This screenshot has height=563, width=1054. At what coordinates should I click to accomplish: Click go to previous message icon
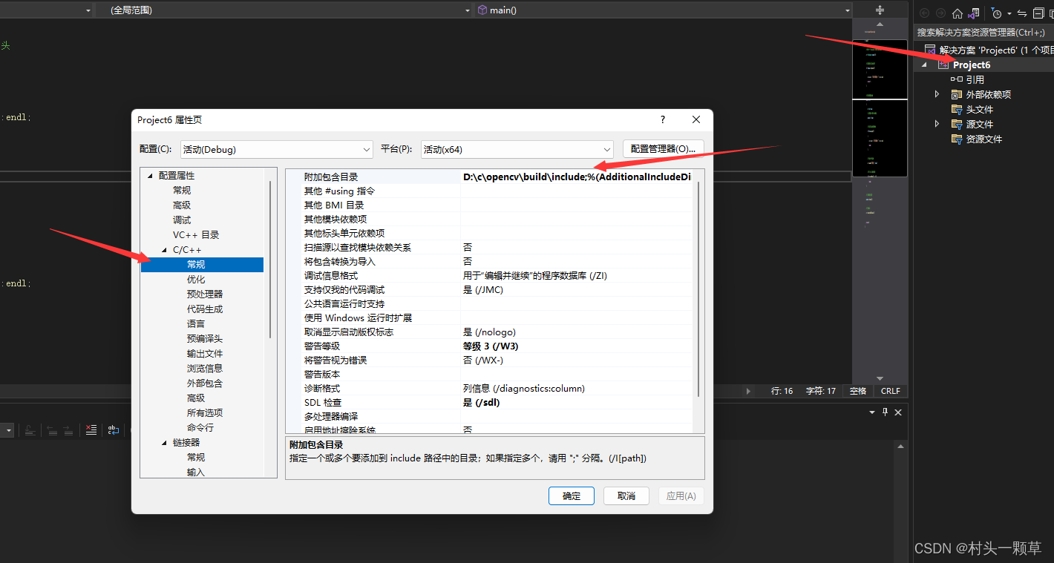[x=53, y=429]
